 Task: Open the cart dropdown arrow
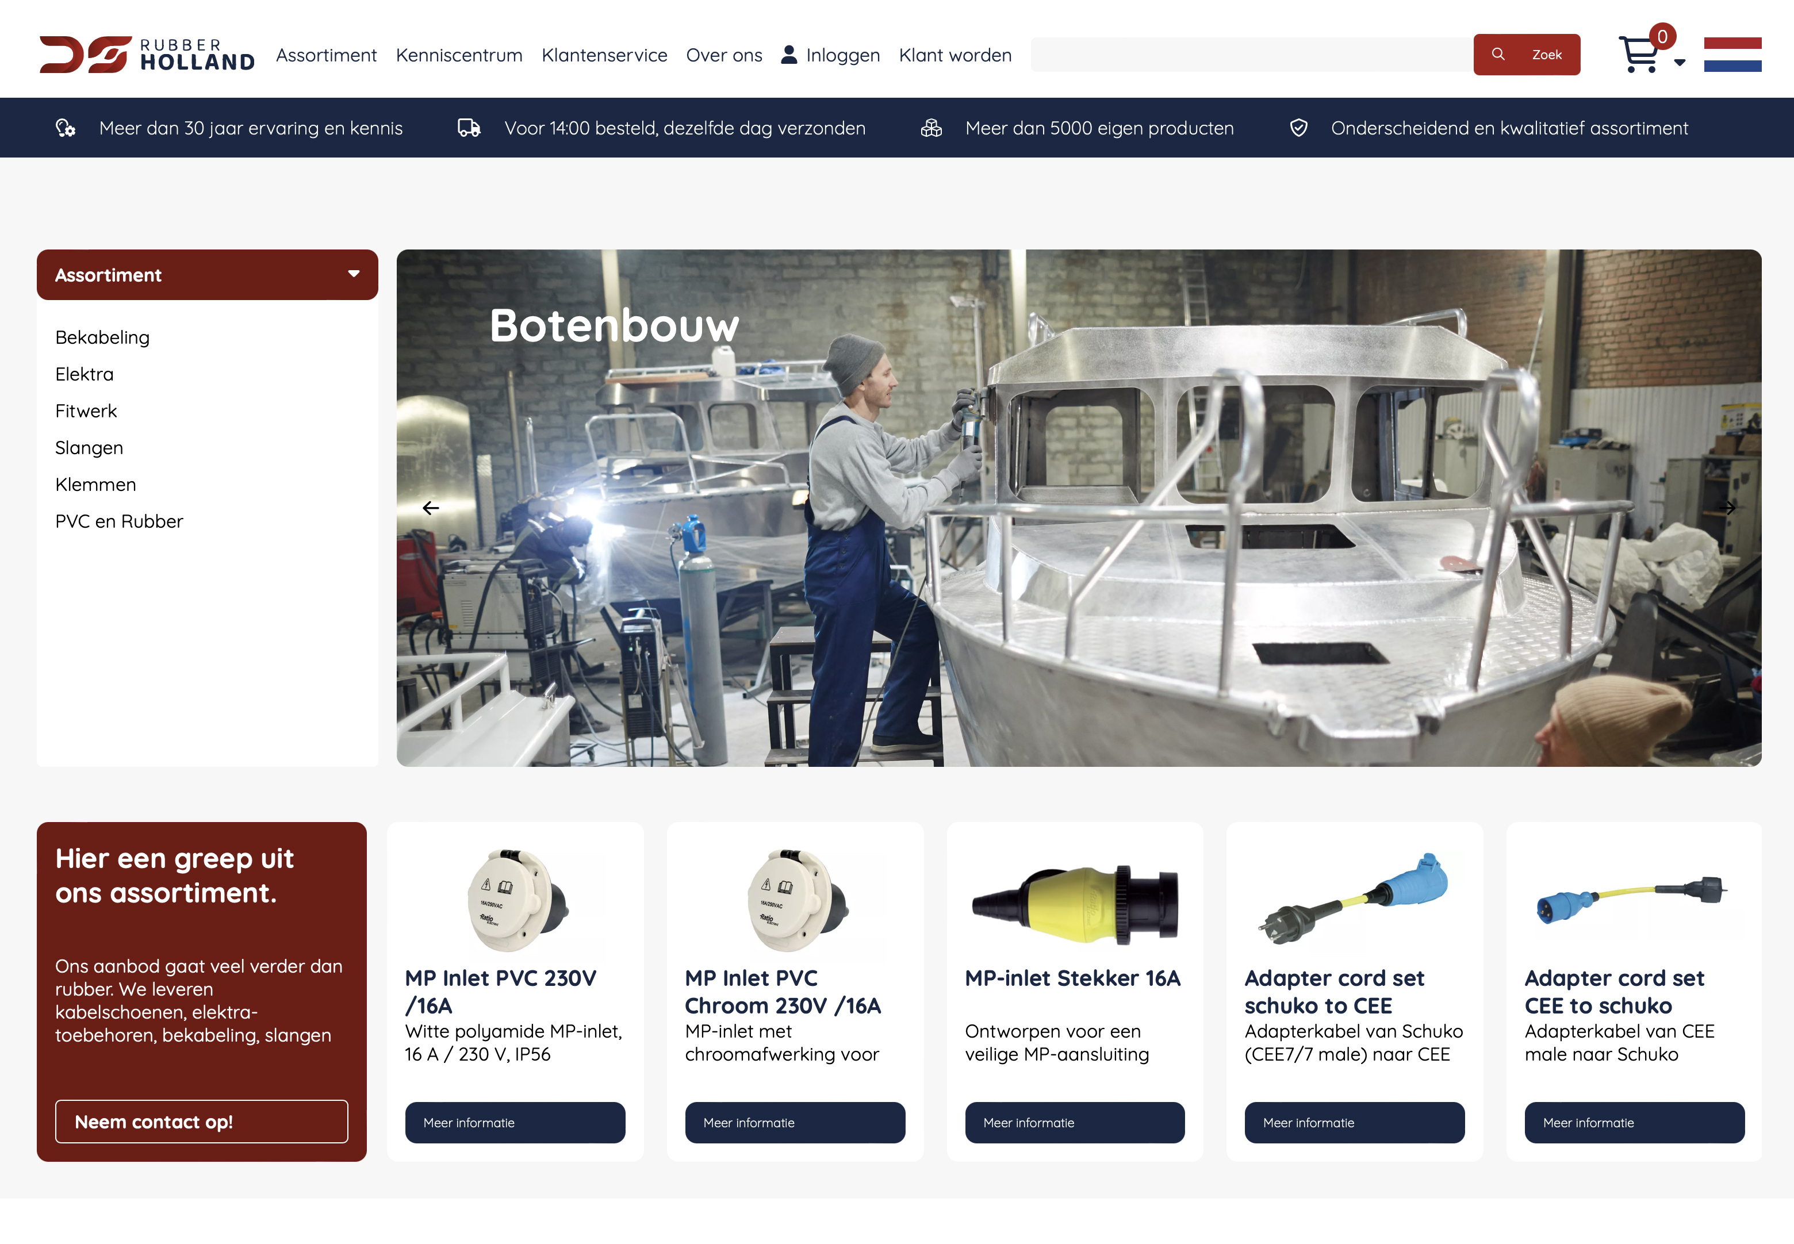1681,62
